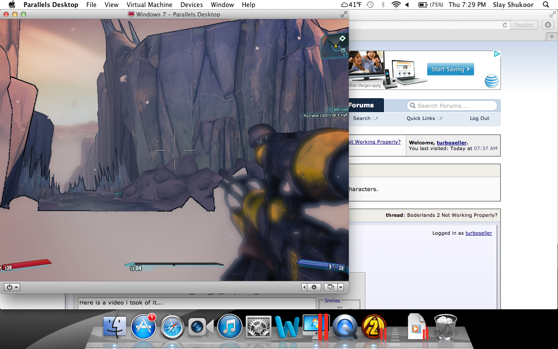This screenshot has width=558, height=349.
Task: Expand Parallels view mode dropdown arrow
Action: click(341, 287)
